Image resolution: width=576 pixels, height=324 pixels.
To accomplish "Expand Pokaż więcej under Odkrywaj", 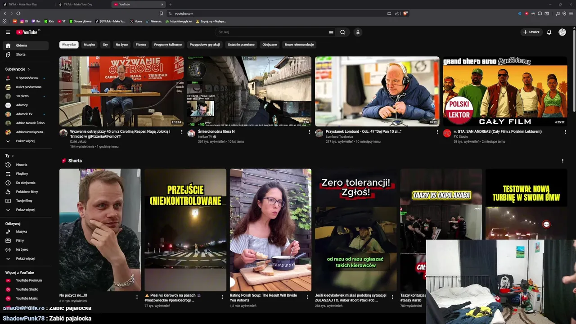I will (x=25, y=259).
